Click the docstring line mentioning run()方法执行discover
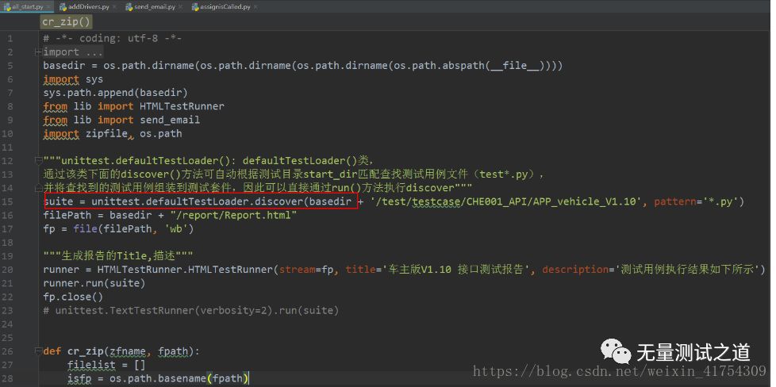This screenshot has width=776, height=387. pyautogui.click(x=258, y=188)
